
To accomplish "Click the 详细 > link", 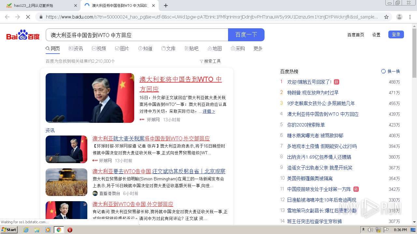I will tap(209, 111).
